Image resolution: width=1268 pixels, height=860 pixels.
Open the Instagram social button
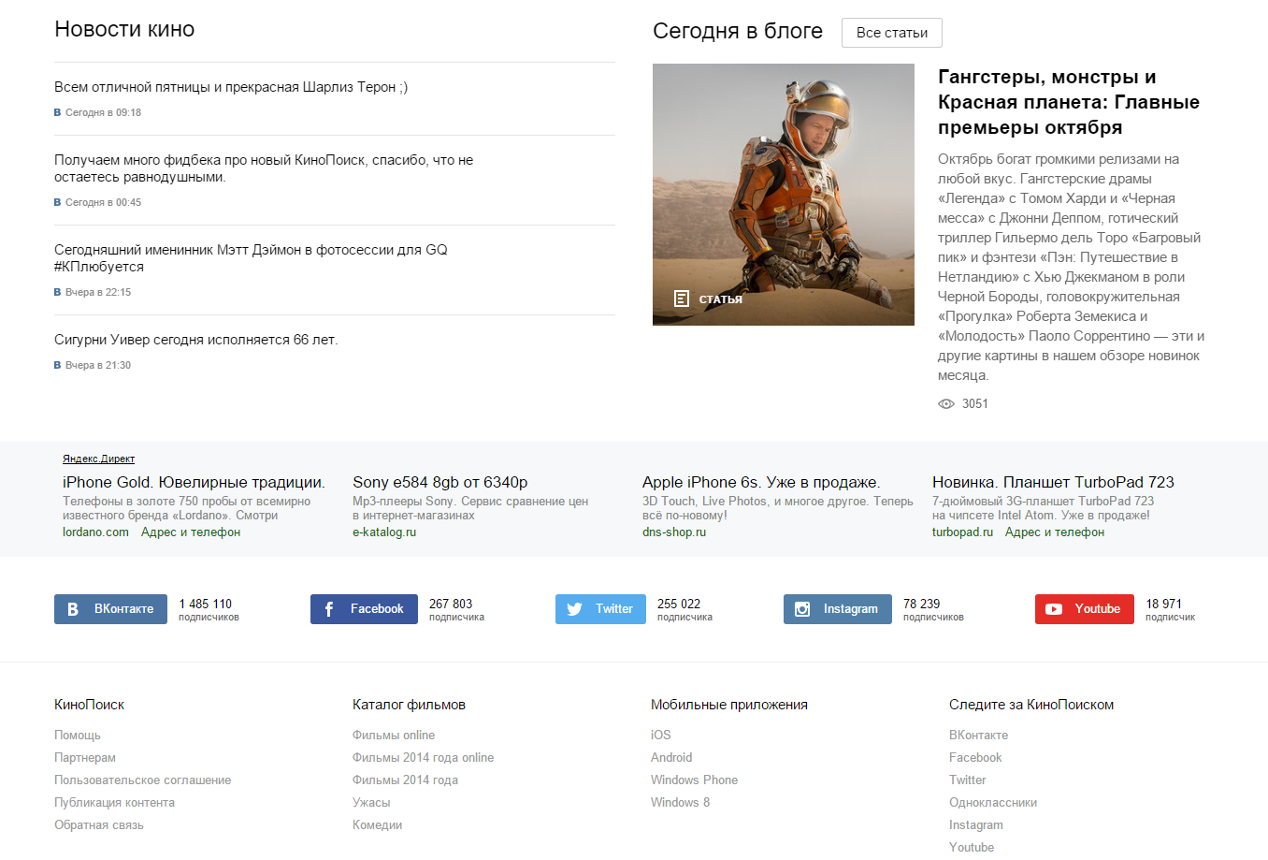pos(838,609)
